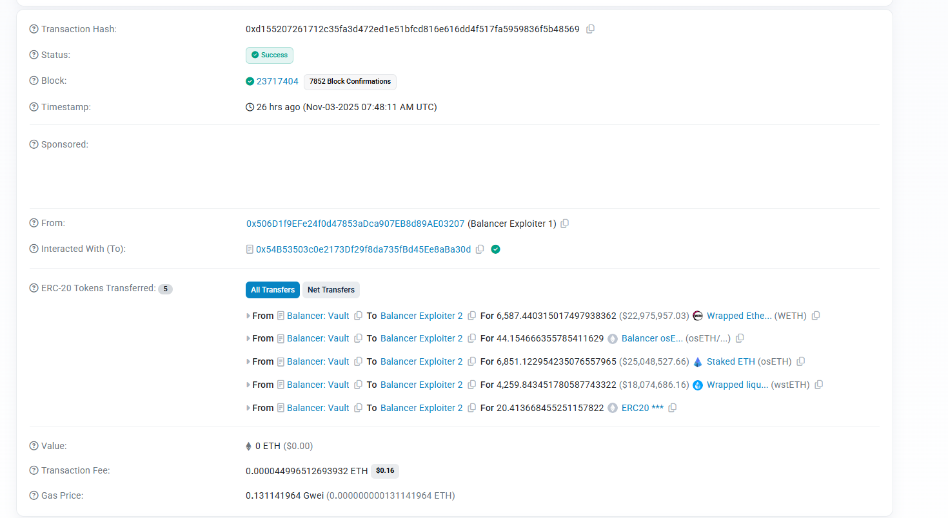Expand the wstETH transfer row

(x=248, y=385)
